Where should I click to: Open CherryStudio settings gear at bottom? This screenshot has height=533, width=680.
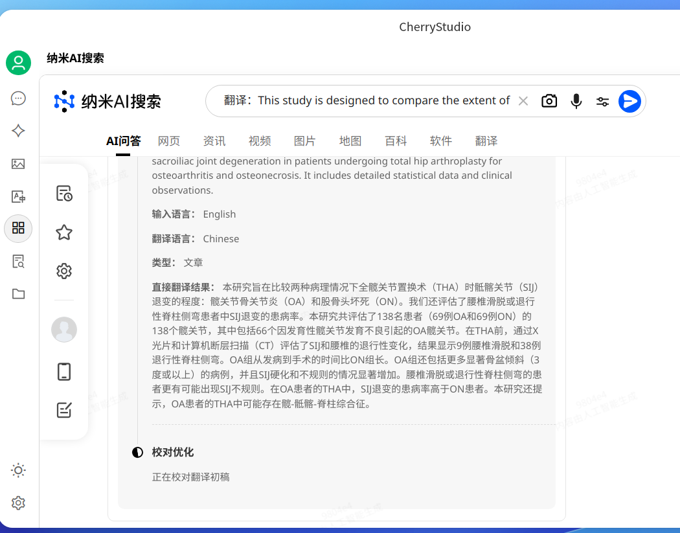click(x=18, y=503)
